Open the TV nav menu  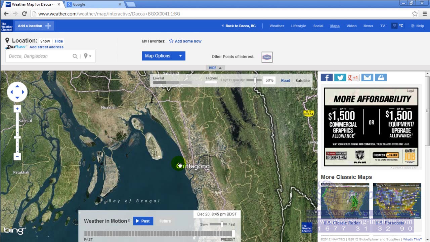382,26
